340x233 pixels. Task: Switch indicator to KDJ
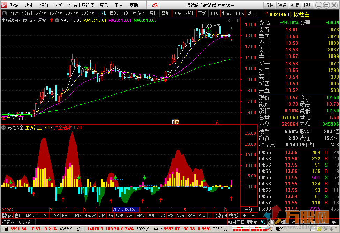(202, 216)
